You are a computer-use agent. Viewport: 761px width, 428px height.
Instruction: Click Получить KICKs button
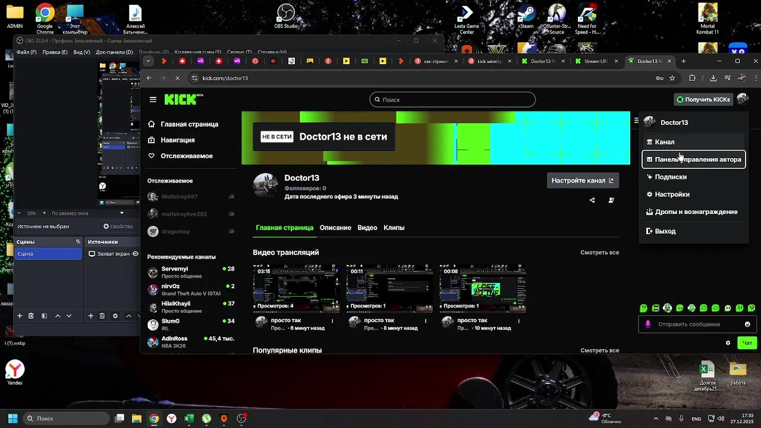(703, 99)
